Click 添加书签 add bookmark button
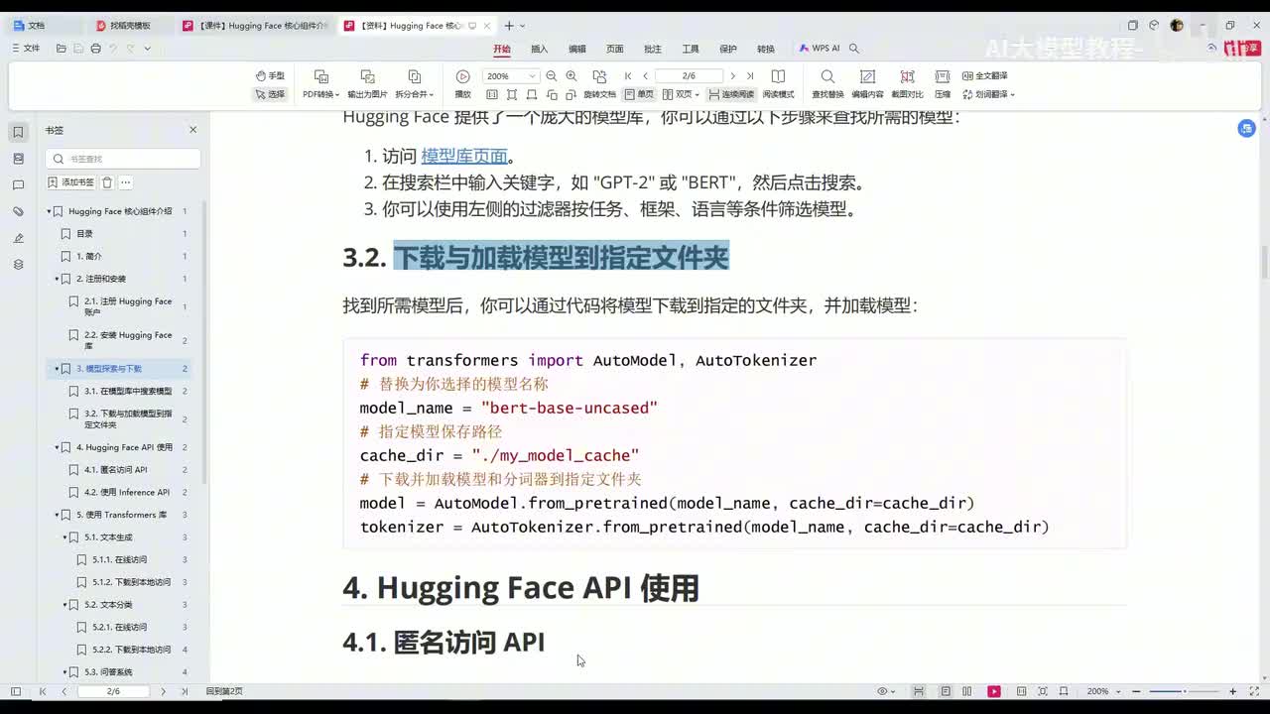The image size is (1270, 714). coord(71,182)
